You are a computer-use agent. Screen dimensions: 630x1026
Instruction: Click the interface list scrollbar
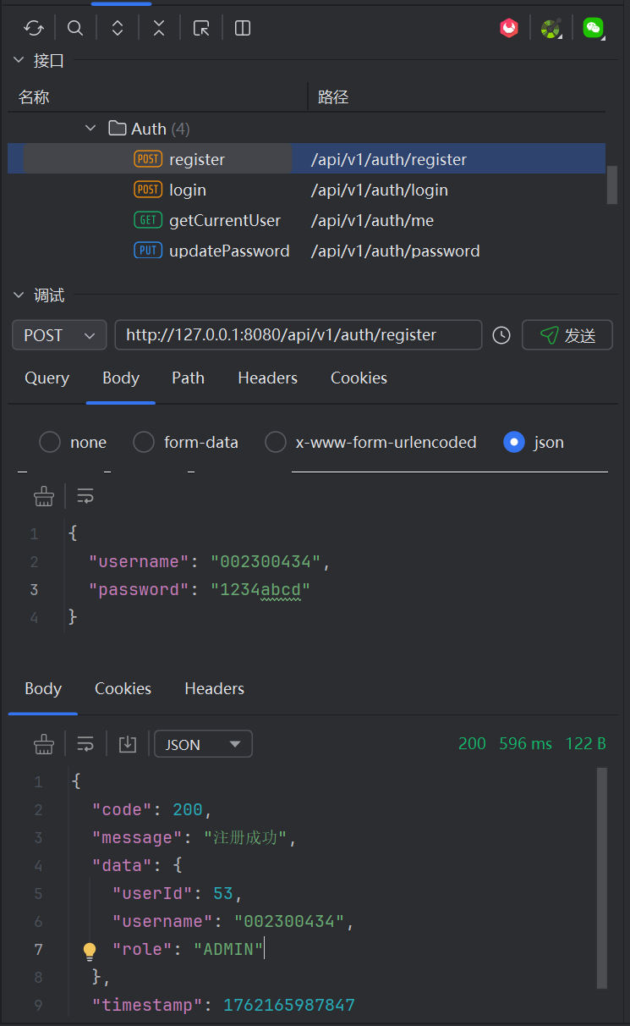612,185
